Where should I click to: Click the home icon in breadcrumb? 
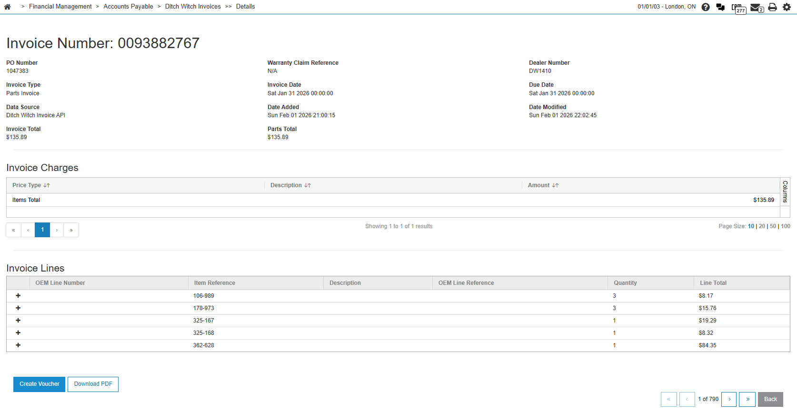point(8,7)
